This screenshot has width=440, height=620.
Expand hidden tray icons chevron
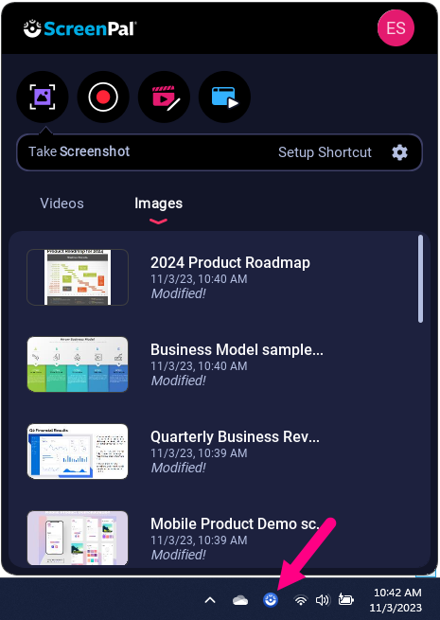point(210,601)
